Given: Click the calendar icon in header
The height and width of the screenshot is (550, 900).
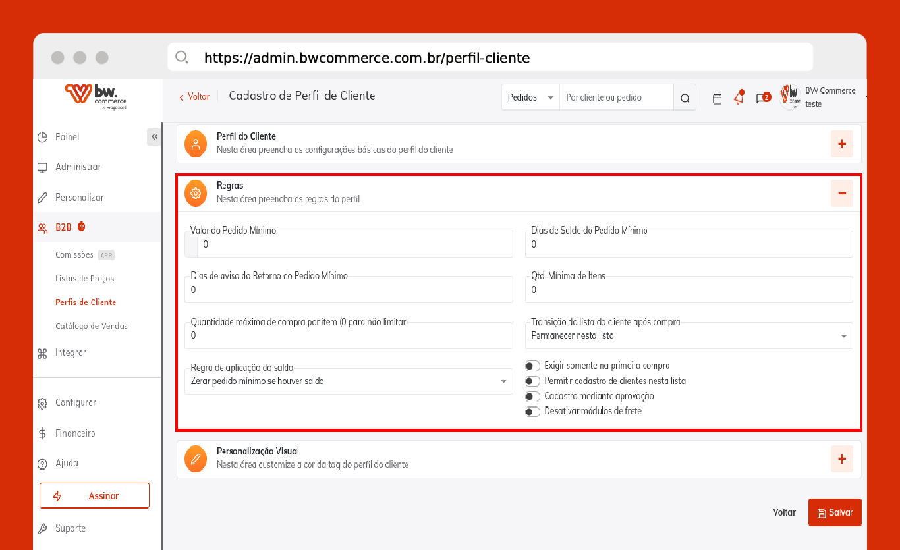Looking at the screenshot, I should 717,98.
